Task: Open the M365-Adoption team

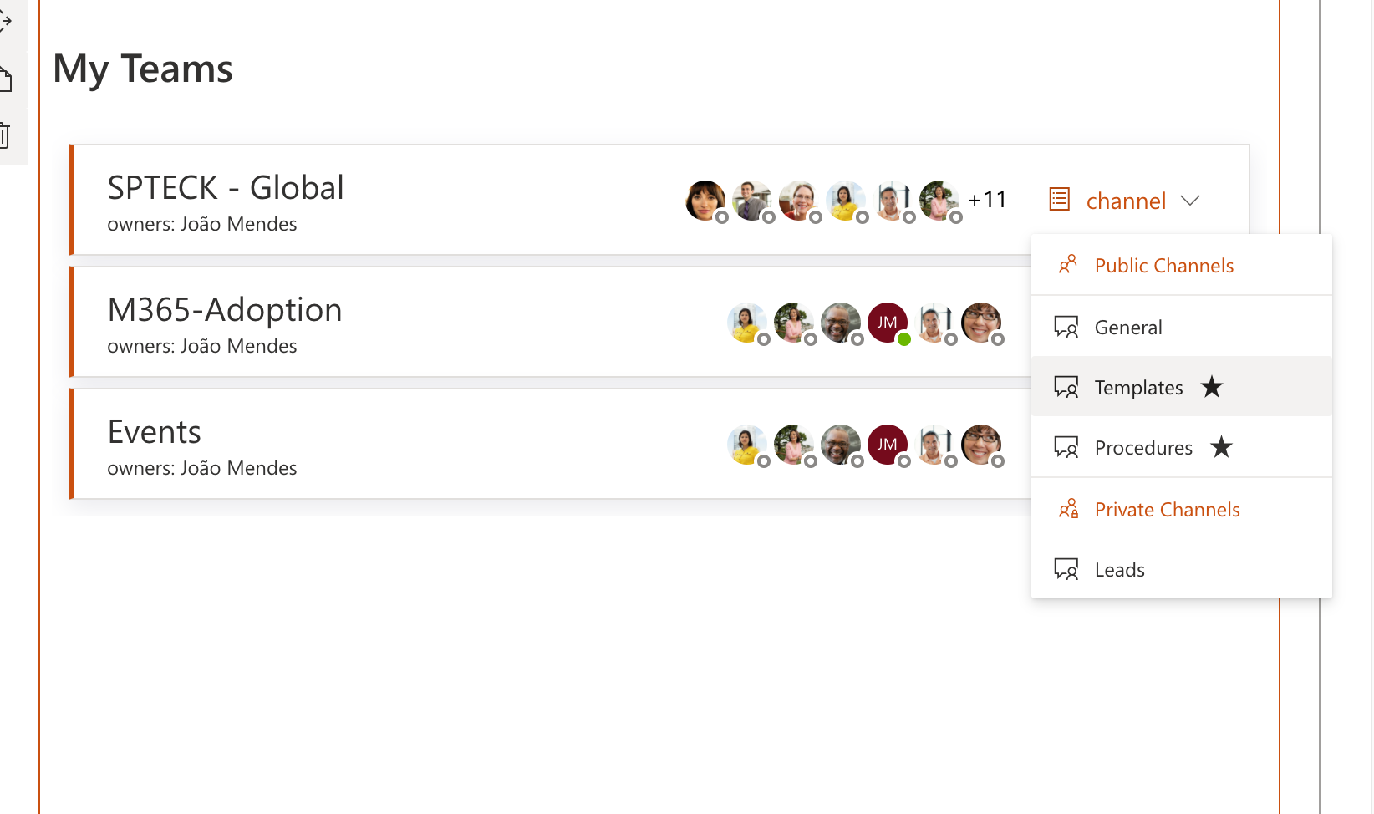Action: click(x=225, y=309)
